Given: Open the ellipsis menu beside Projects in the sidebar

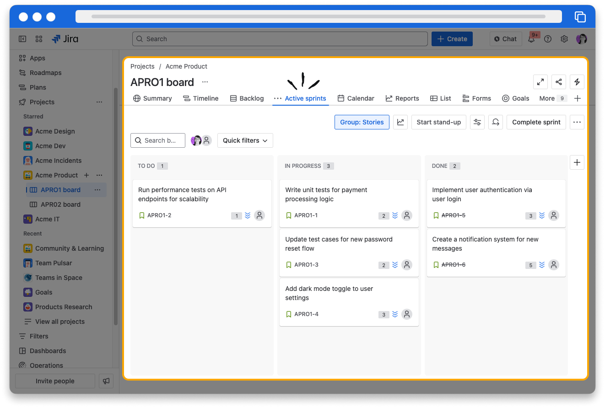Looking at the screenshot, I should (99, 102).
